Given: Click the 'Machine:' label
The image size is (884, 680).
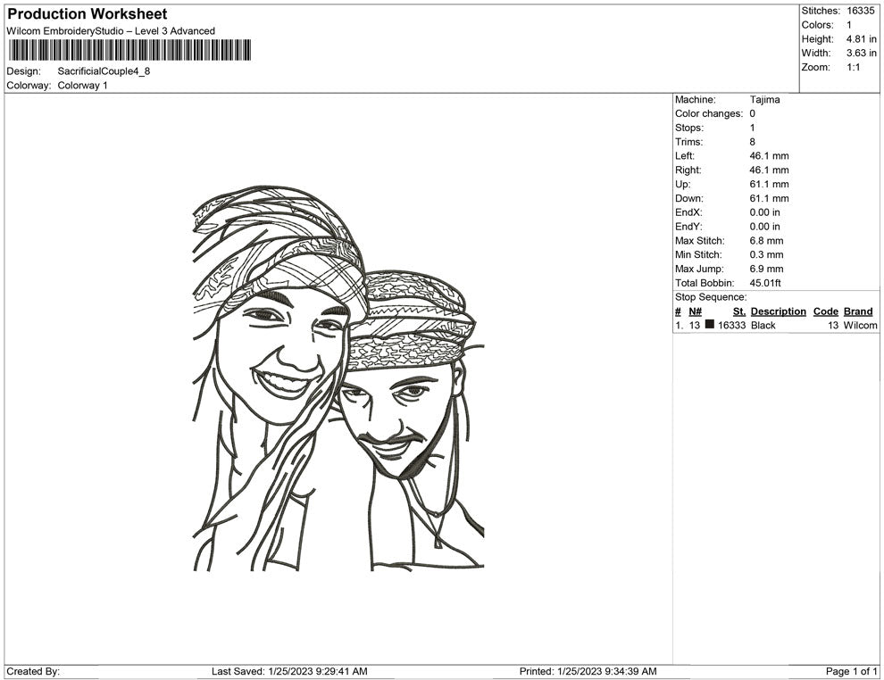Looking at the screenshot, I should pos(695,99).
